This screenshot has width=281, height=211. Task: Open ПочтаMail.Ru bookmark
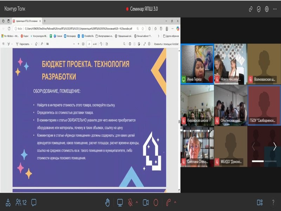[x=87, y=36]
